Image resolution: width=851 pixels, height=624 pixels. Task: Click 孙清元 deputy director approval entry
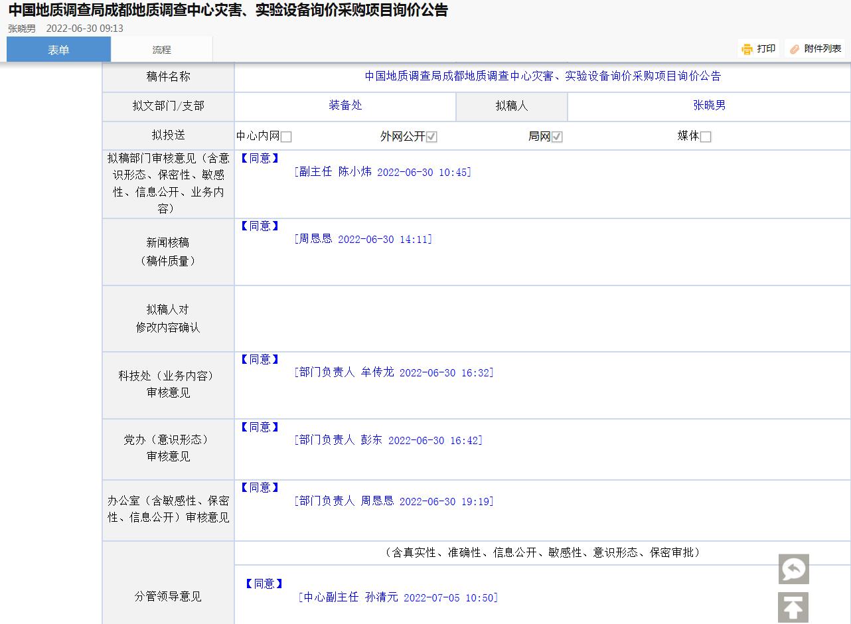[x=398, y=597]
